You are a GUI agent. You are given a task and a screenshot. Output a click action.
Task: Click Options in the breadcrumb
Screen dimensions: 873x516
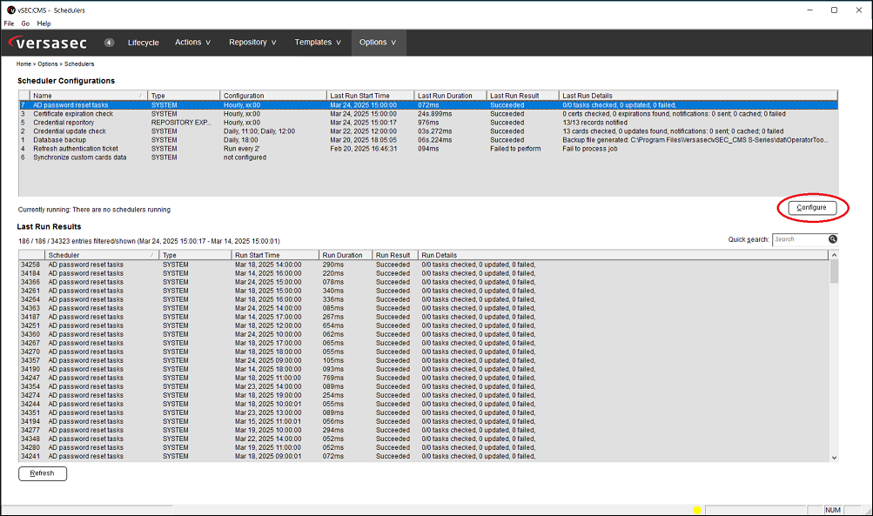click(x=47, y=64)
